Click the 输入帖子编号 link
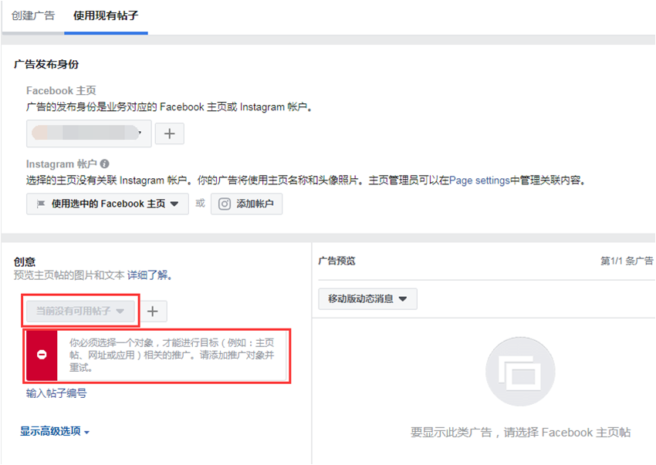The width and height of the screenshot is (656, 465). tap(56, 393)
